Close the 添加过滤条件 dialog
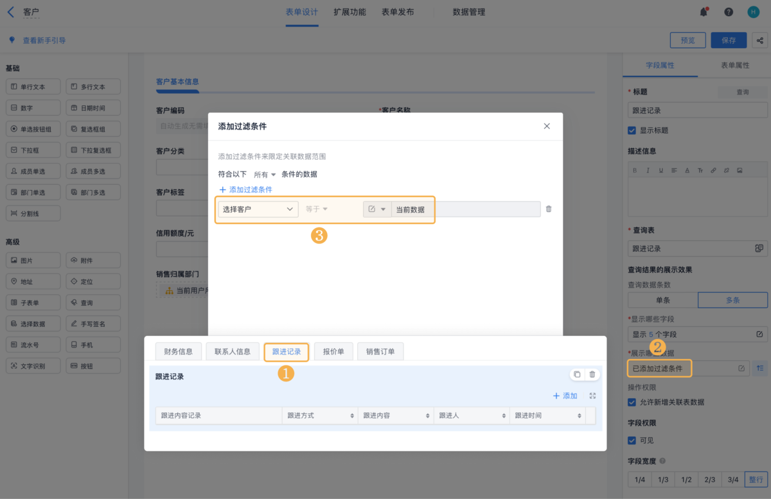This screenshot has width=771, height=499. point(547,126)
